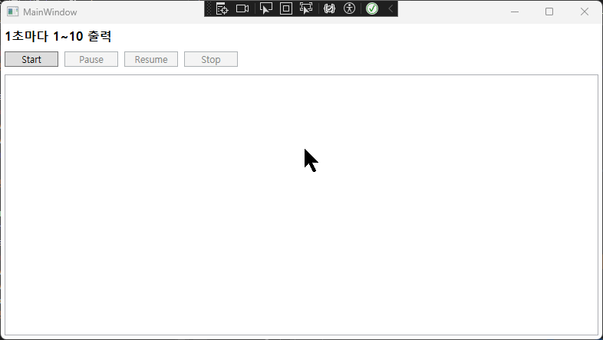The image size is (603, 340).
Task: Click the Stop button
Action: click(211, 59)
